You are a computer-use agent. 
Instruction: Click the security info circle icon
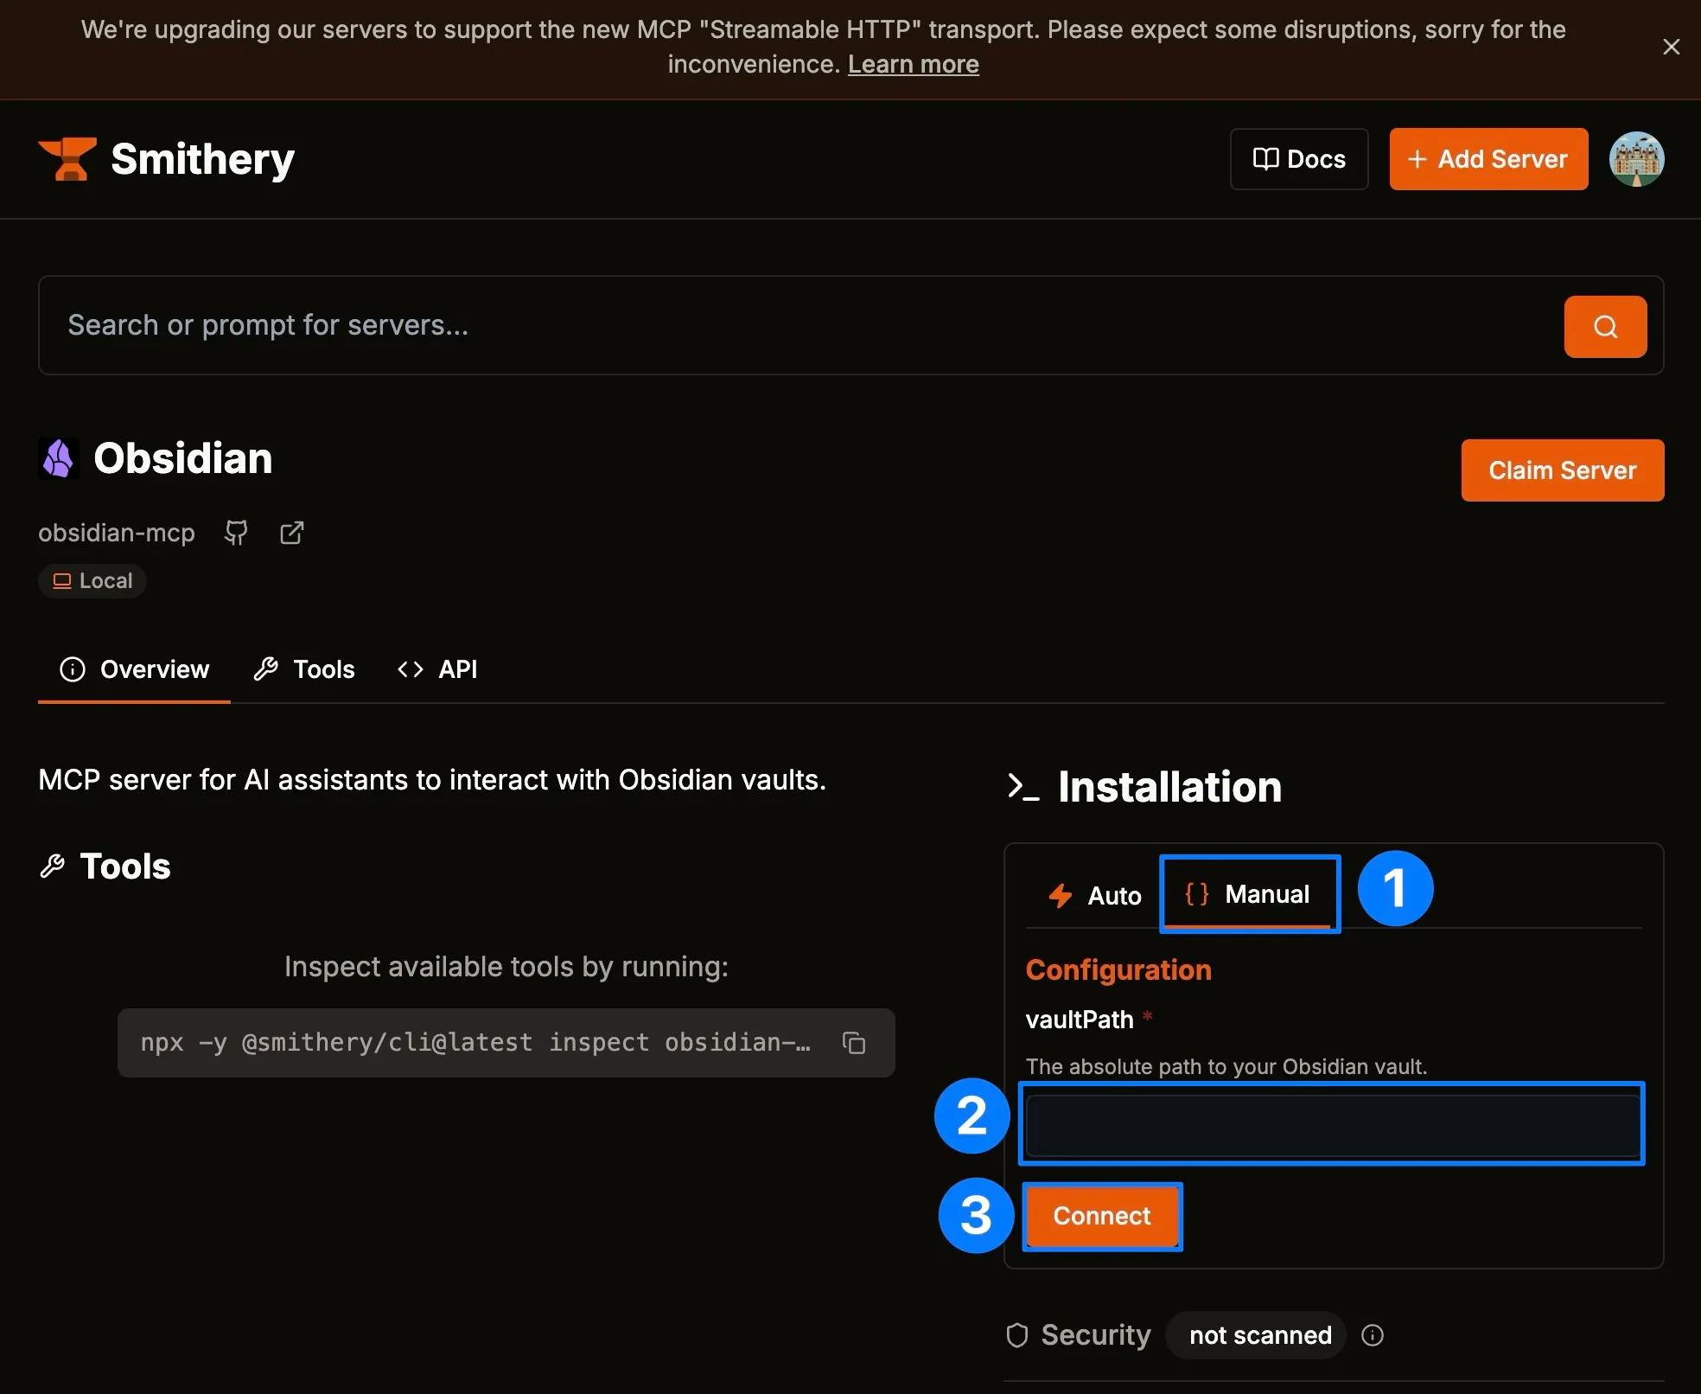tap(1373, 1335)
